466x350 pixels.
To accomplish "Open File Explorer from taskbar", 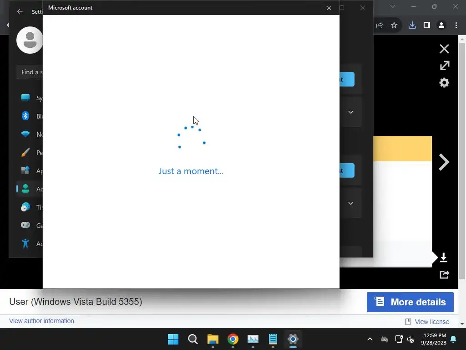I will [x=213, y=339].
